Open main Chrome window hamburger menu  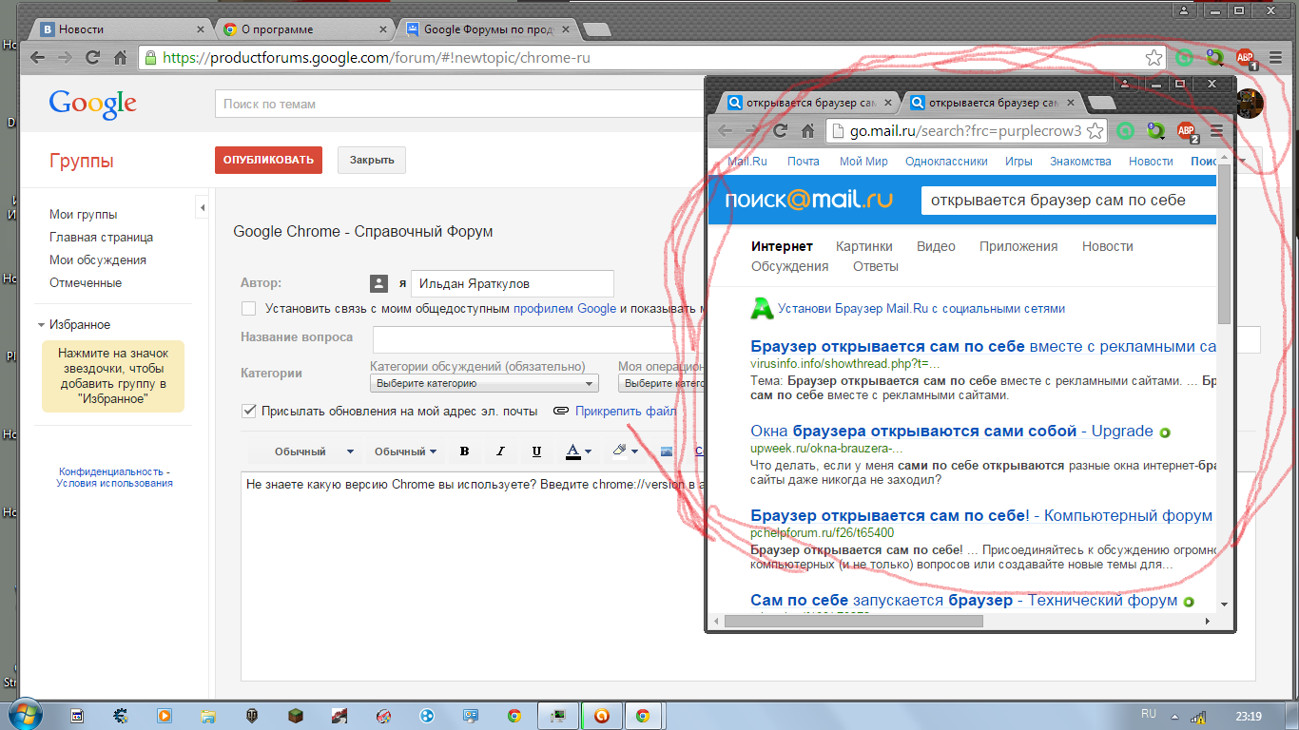pyautogui.click(x=1275, y=58)
